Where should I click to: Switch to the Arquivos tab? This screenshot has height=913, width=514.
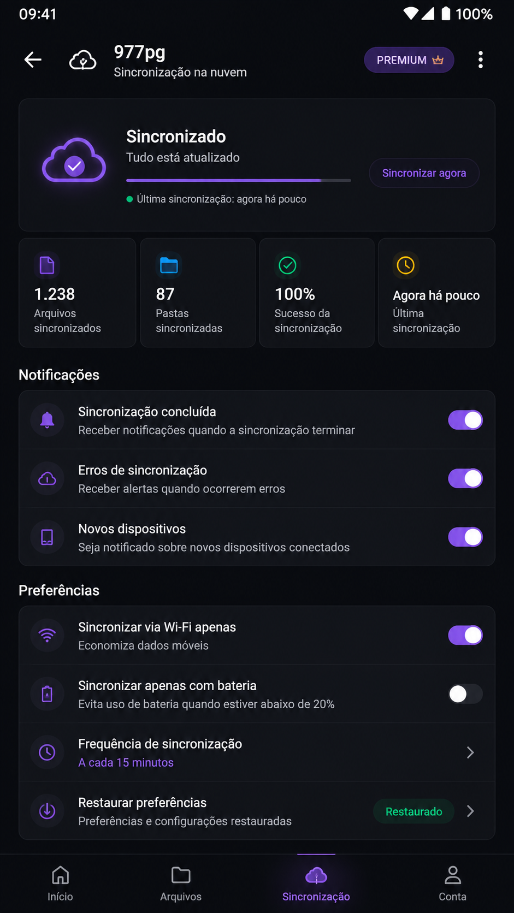(181, 884)
